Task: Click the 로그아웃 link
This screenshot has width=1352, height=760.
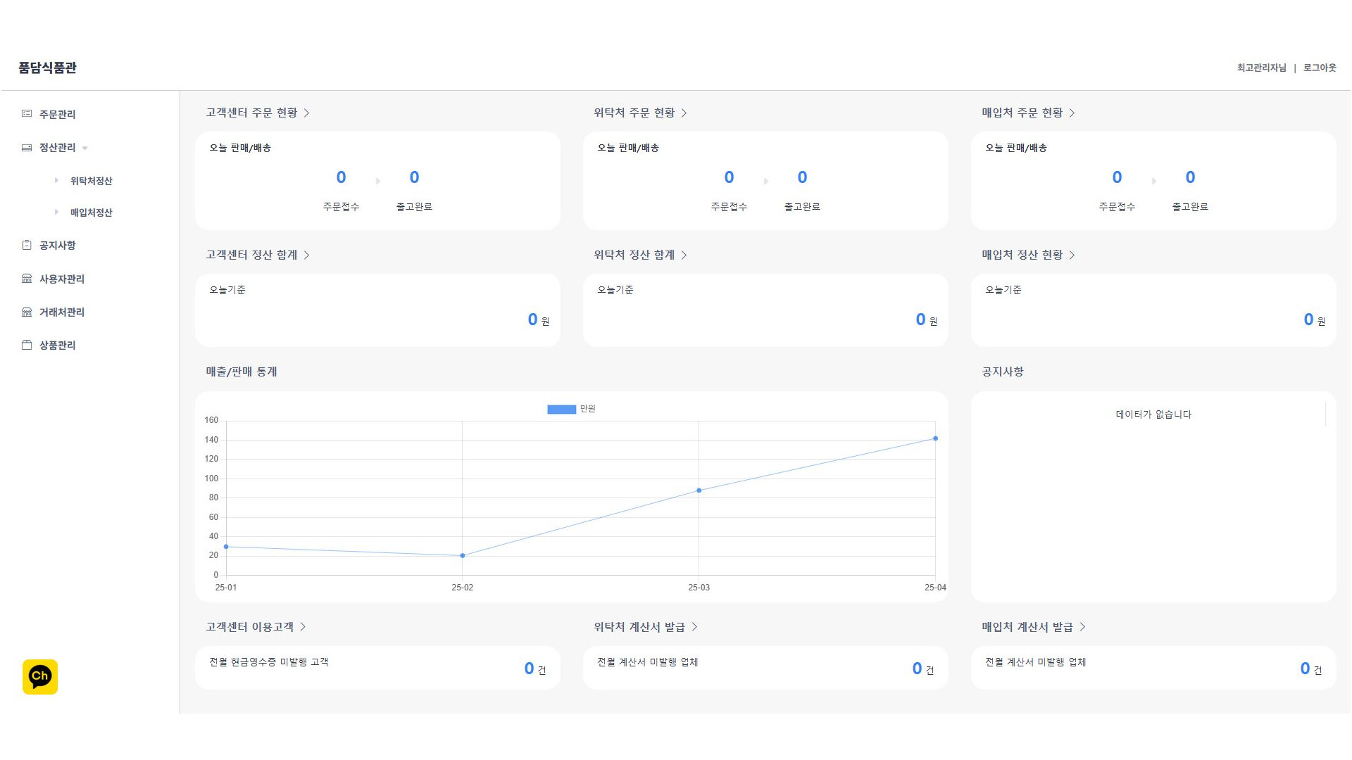Action: (x=1319, y=68)
